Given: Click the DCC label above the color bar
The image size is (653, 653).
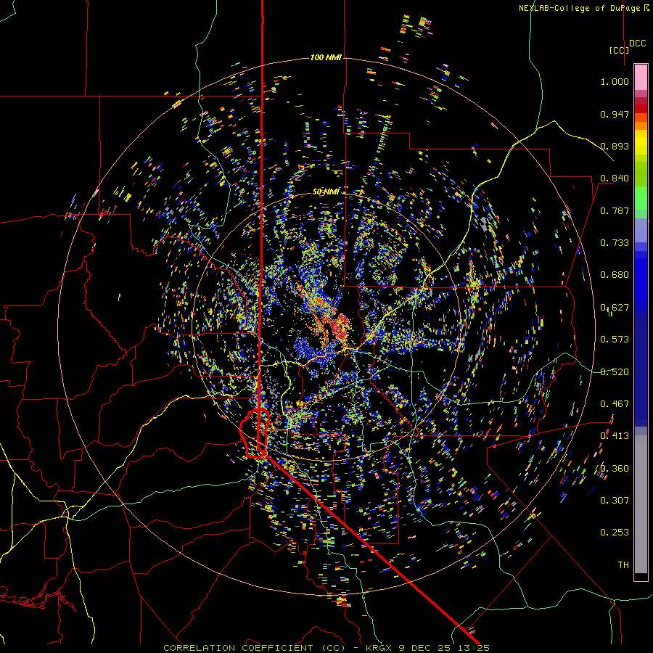Looking at the screenshot, I should click(637, 44).
